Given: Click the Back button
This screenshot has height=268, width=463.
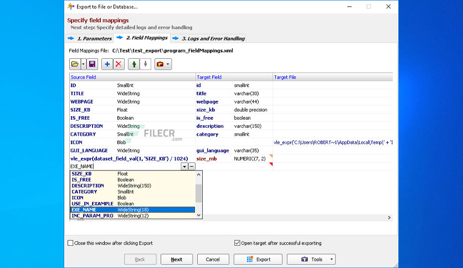Looking at the screenshot, I should [x=140, y=259].
